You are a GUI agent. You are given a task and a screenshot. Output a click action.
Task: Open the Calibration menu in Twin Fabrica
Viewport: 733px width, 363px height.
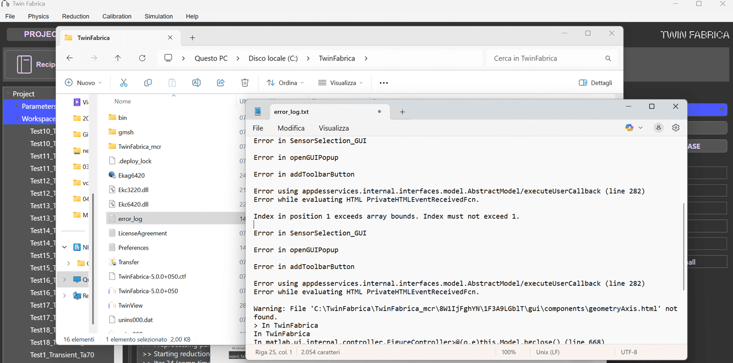pos(117,16)
